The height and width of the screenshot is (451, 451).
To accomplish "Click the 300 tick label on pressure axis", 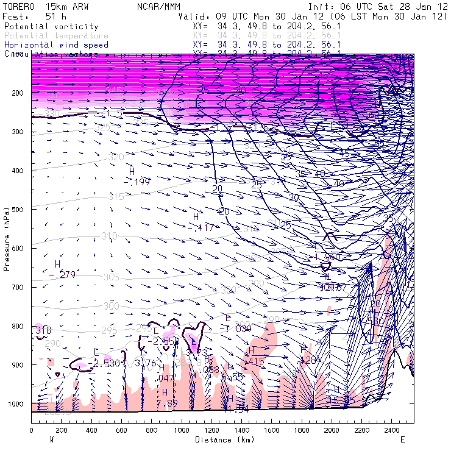I will pyautogui.click(x=18, y=132).
